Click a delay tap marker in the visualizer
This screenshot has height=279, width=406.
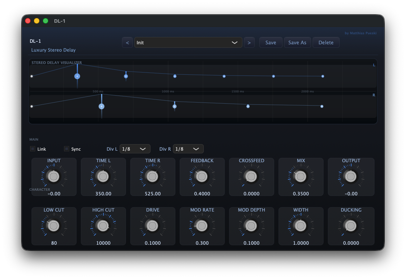click(x=77, y=76)
